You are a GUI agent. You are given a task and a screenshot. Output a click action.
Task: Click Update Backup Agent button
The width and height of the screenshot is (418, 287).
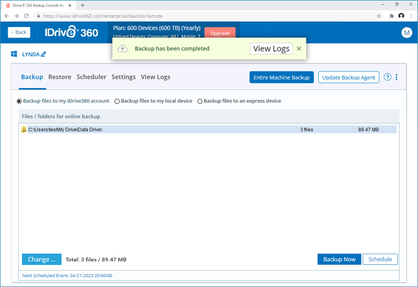[x=349, y=77]
